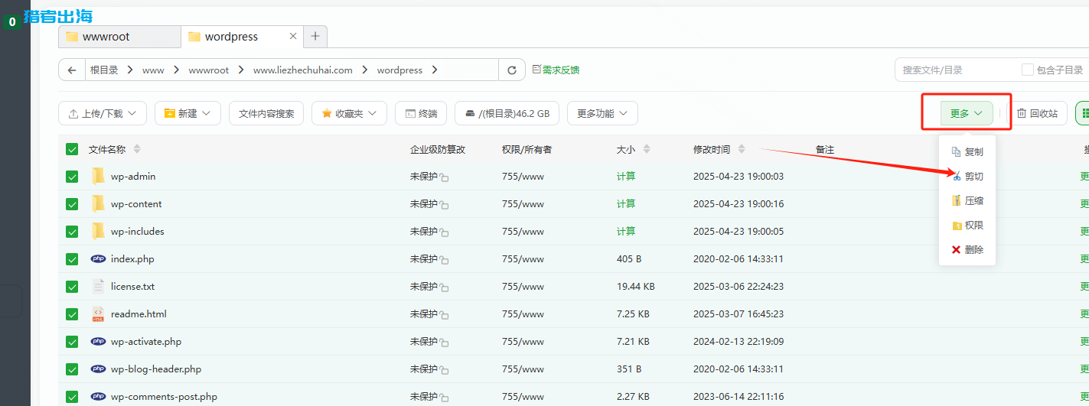Viewport: 1089px width, 406px height.
Task: Uncheck the license.txt row checkbox
Action: click(x=72, y=287)
